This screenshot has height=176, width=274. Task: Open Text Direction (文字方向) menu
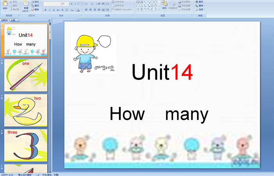119,2
